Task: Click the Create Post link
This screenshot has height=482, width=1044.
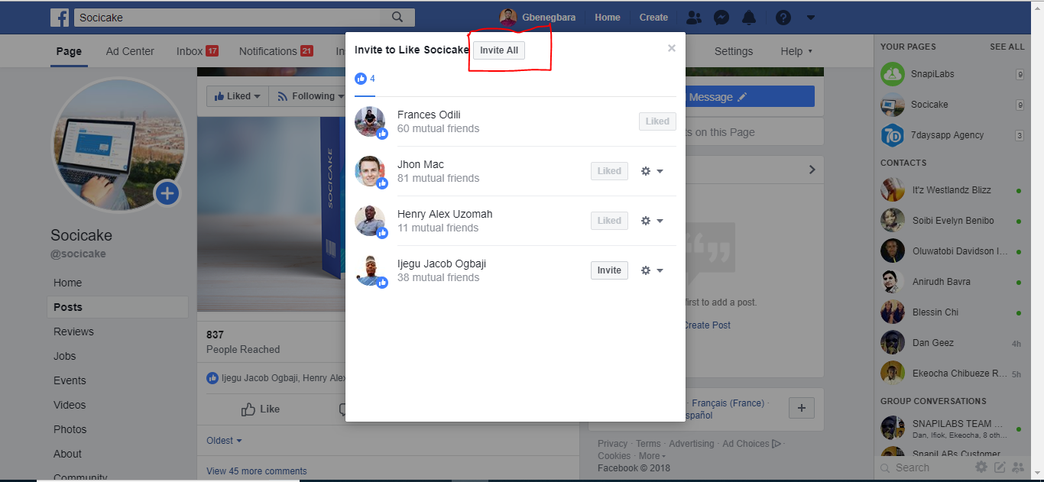Action: click(707, 325)
